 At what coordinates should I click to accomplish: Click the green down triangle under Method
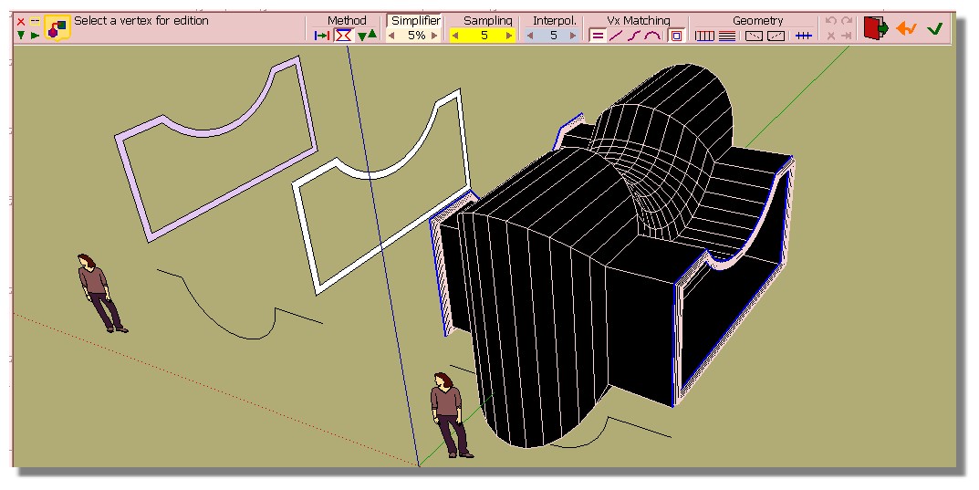[362, 36]
